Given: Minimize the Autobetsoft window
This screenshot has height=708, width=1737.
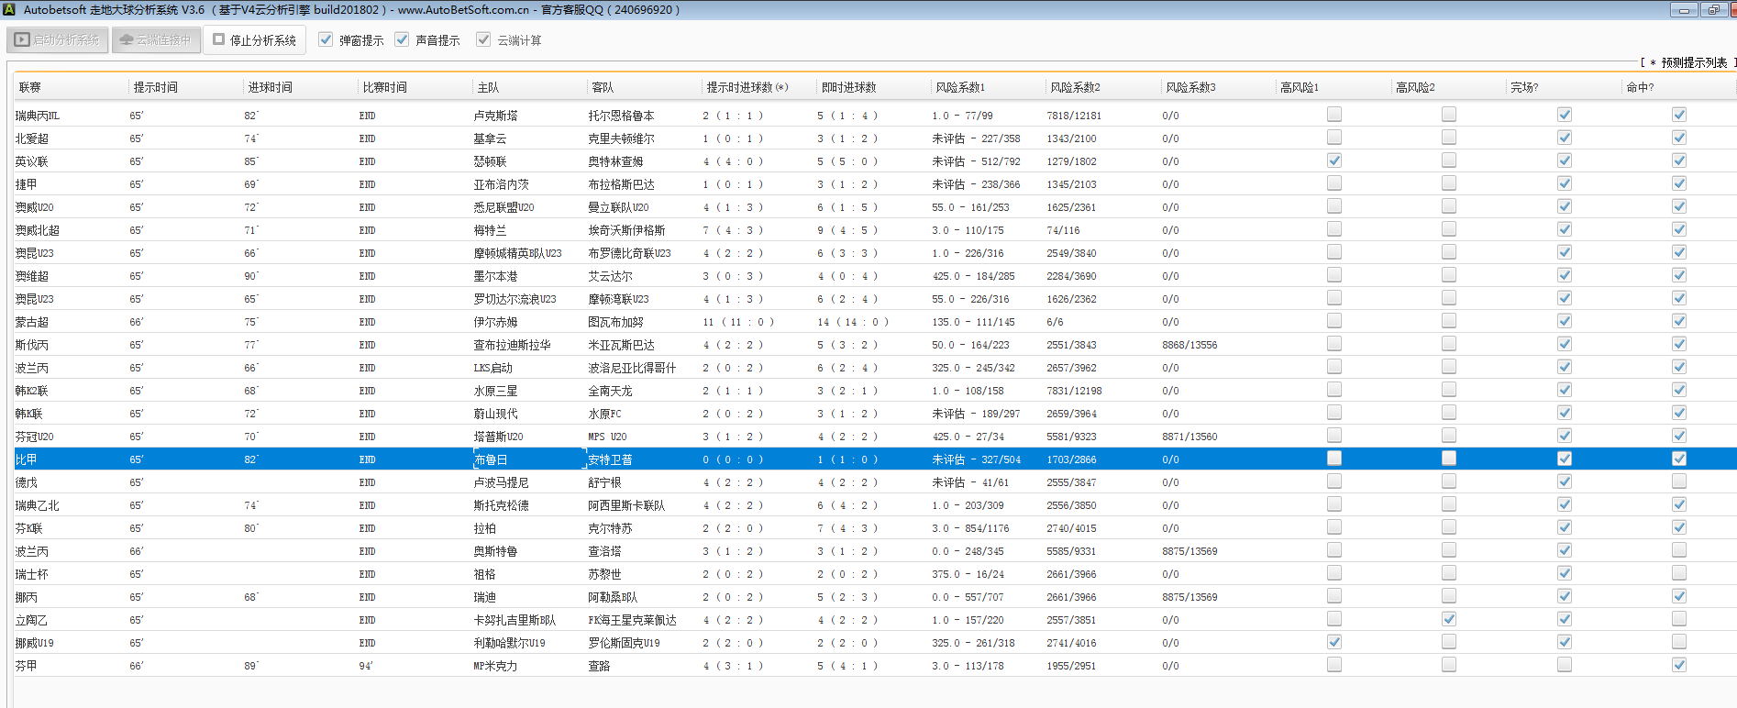Looking at the screenshot, I should point(1683,10).
